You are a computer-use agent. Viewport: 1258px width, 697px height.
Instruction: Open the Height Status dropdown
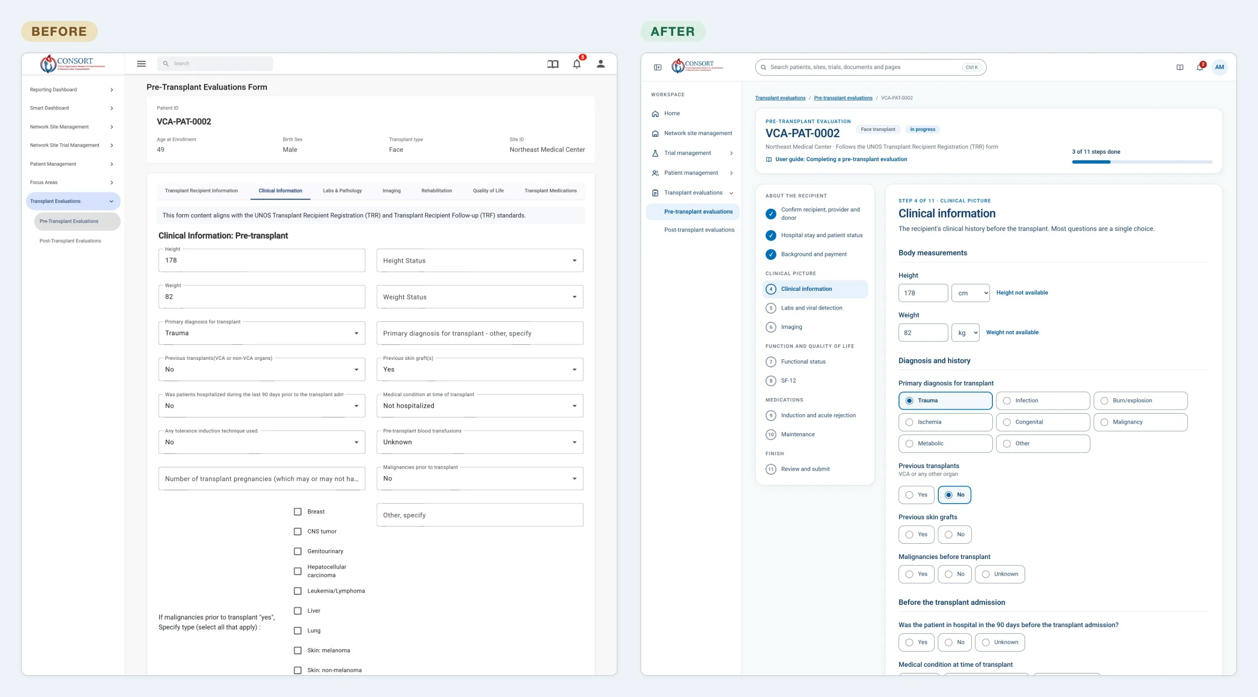pyautogui.click(x=480, y=261)
